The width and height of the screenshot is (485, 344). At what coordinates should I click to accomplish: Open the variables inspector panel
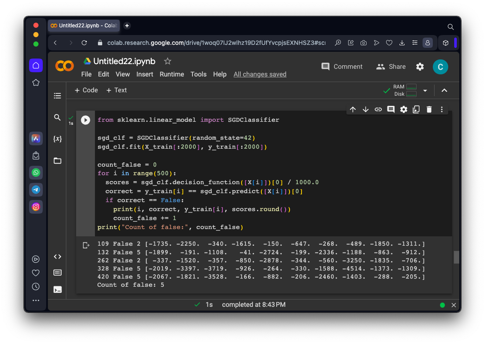[57, 139]
